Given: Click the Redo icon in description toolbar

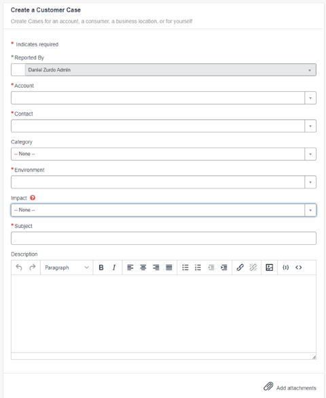Looking at the screenshot, I should pyautogui.click(x=32, y=267).
